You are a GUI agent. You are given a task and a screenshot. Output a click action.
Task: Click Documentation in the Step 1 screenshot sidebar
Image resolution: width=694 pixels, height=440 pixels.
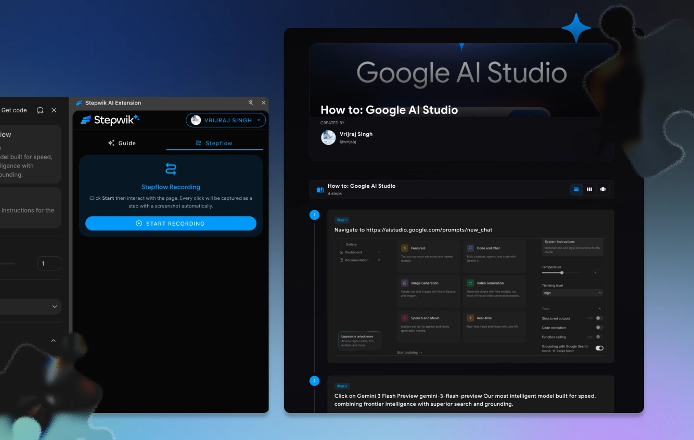356,260
